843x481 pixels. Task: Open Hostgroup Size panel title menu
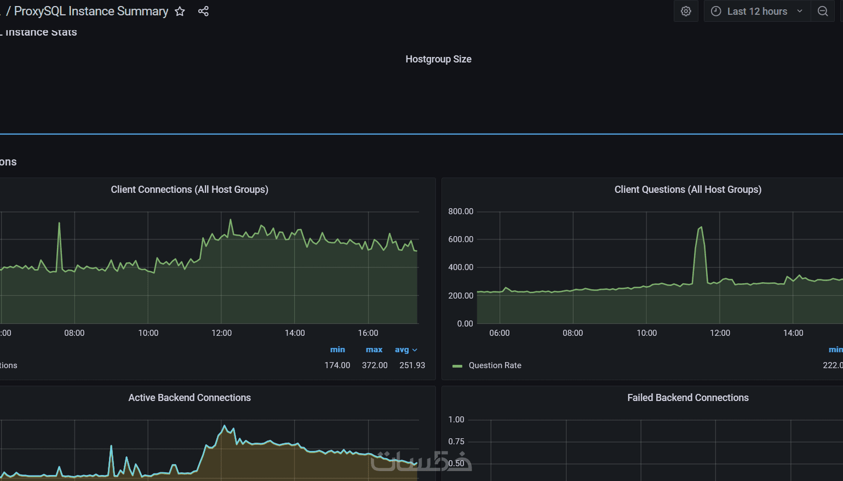[438, 59]
